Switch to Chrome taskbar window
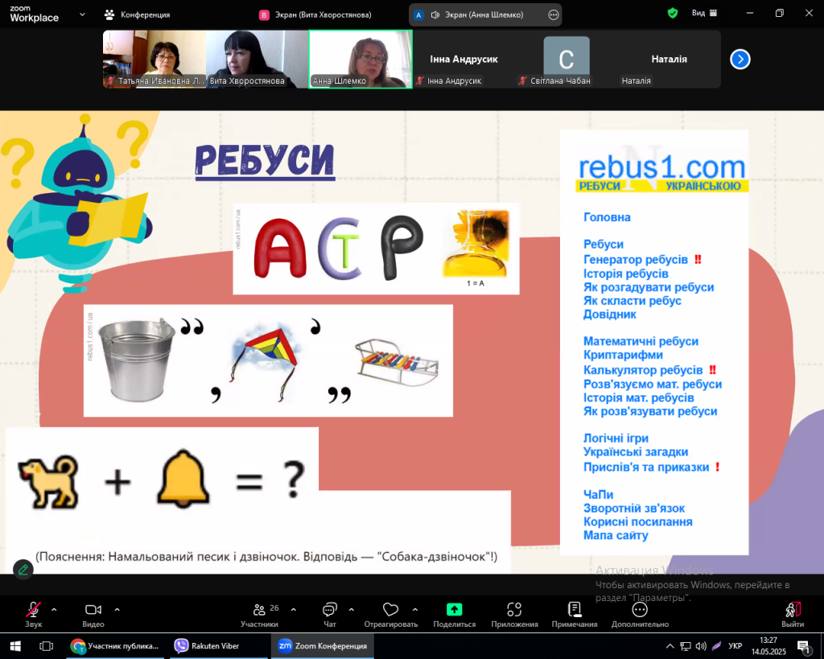Viewport: 824px width, 659px height. pos(115,646)
